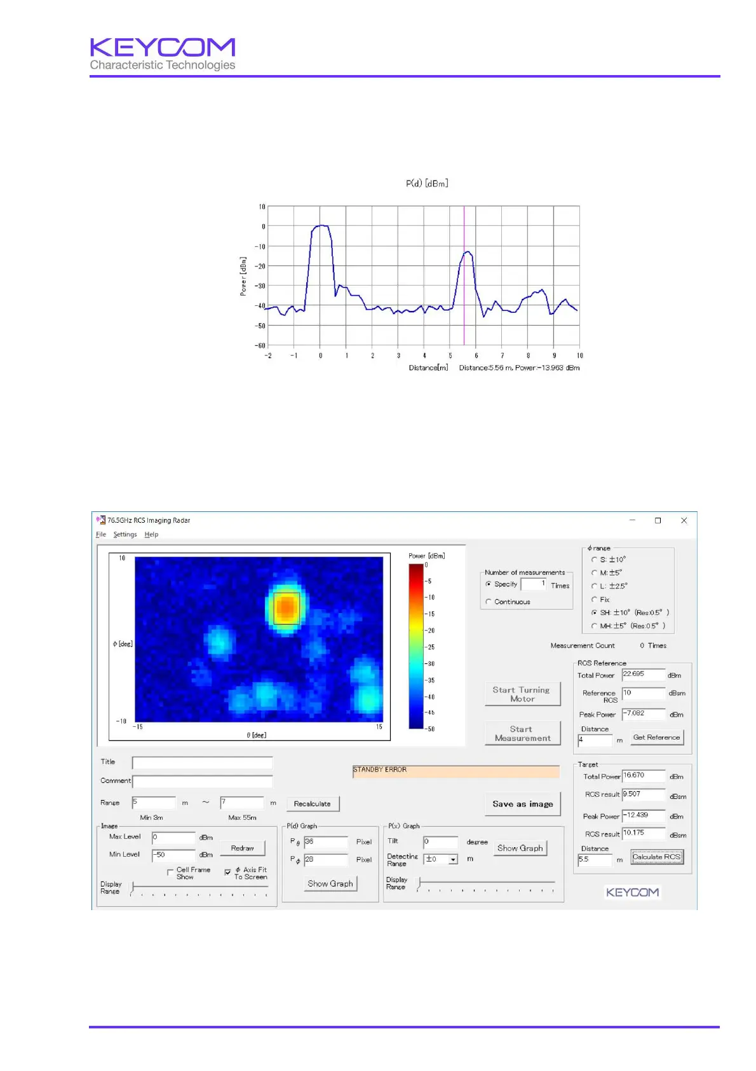Viewport: 756px width, 1071px height.
Task: Choose the S: ±10° phi range
Action: click(x=594, y=560)
